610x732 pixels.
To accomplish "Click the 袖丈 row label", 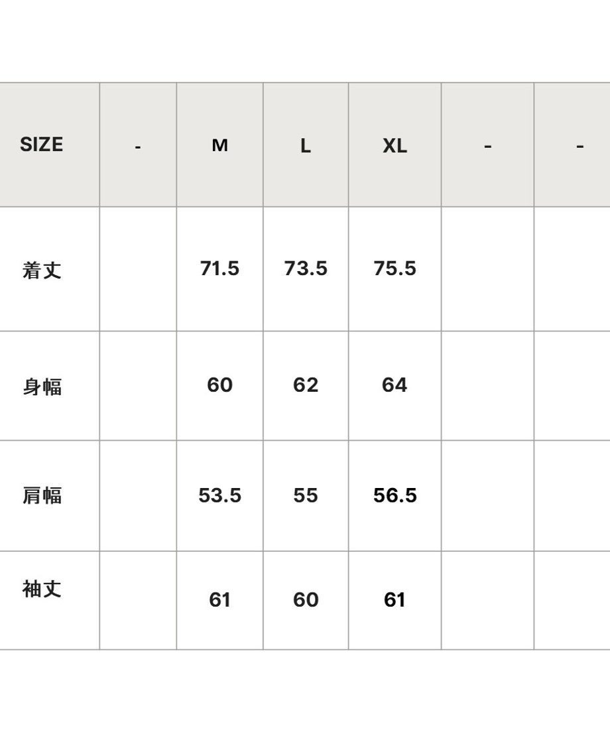I will [42, 589].
